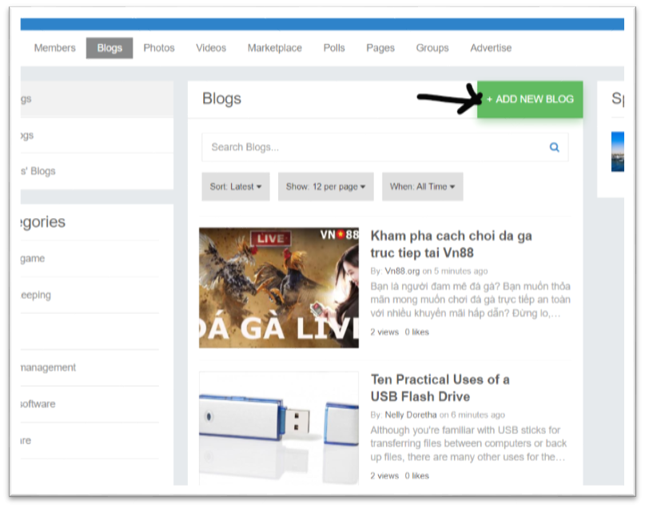Open the Advertise tab
The width and height of the screenshot is (645, 508).
pos(492,48)
